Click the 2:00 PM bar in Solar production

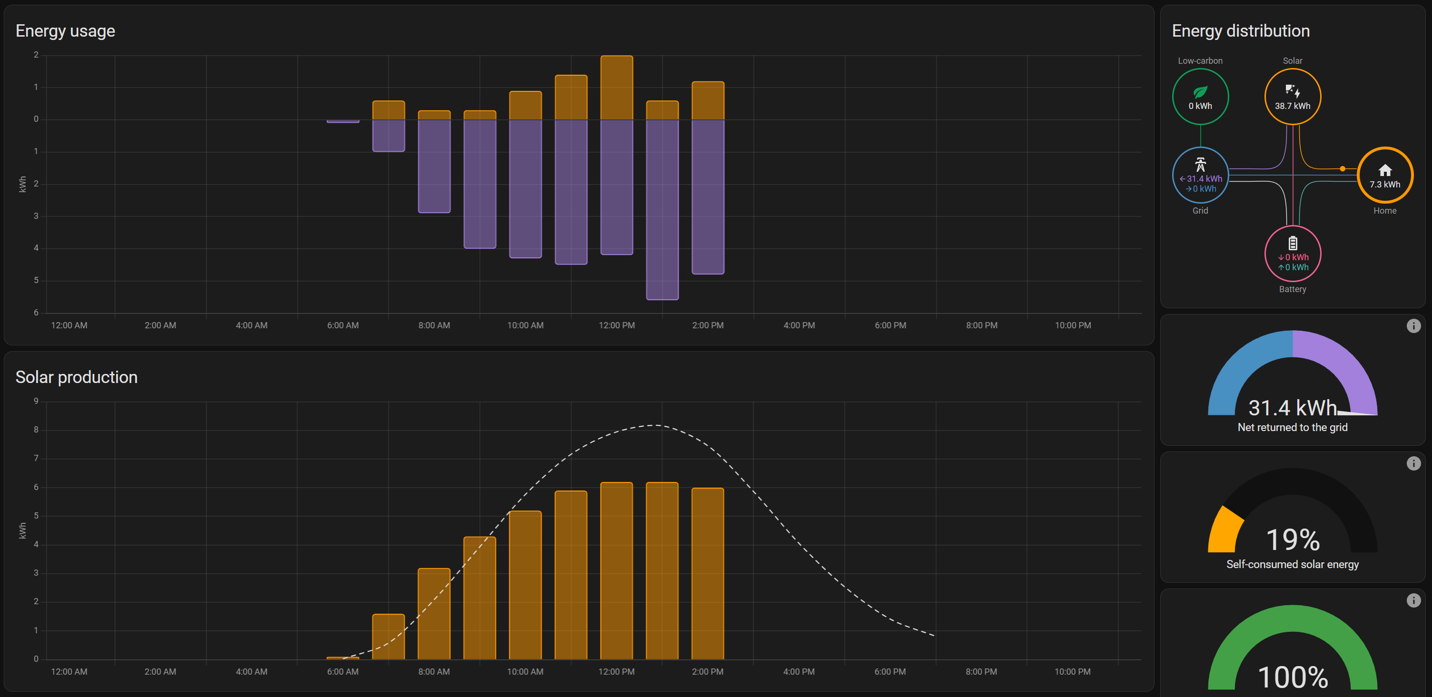click(x=708, y=574)
